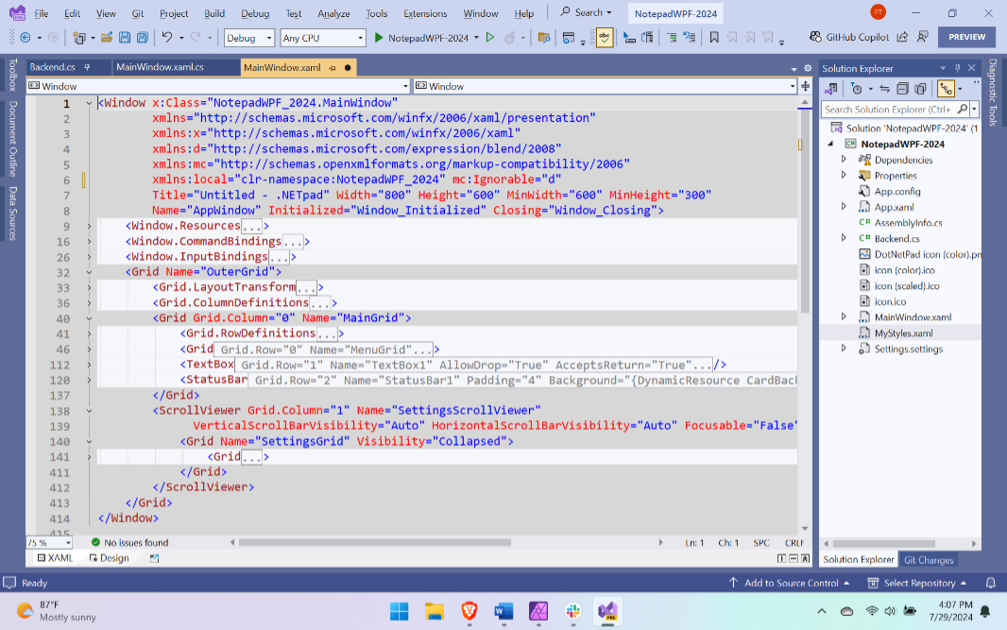
Task: Click Add to Source Control
Action: (789, 583)
